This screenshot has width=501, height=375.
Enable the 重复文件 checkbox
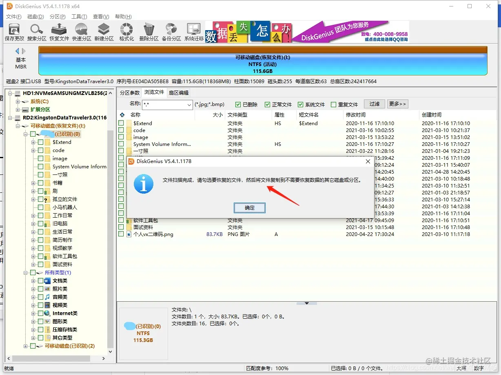click(334, 104)
